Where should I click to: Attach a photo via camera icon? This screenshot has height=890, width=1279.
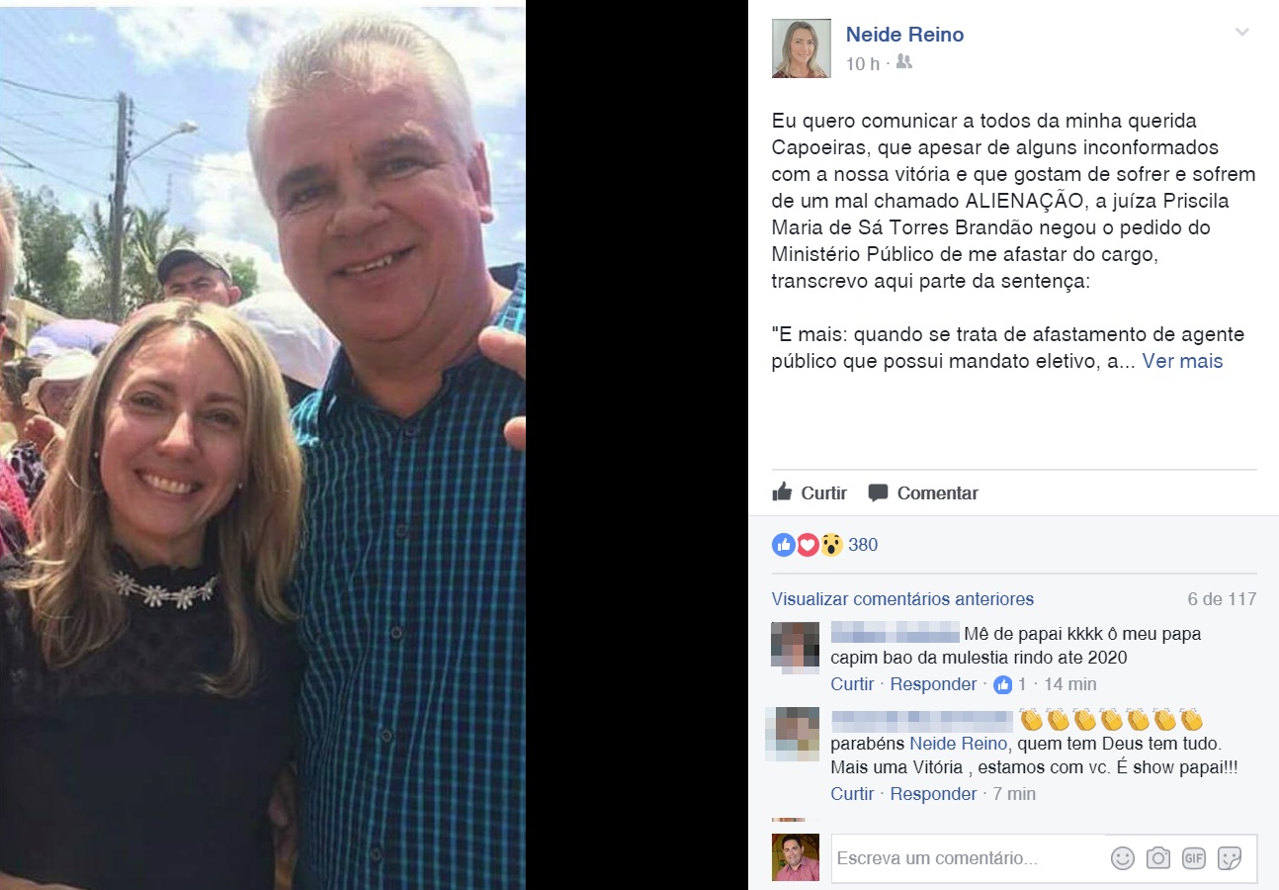(x=1158, y=858)
